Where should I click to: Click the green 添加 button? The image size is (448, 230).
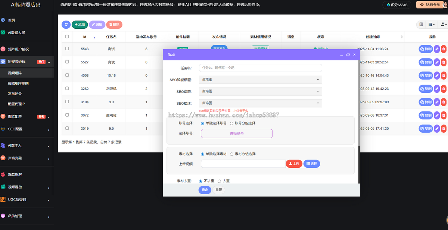(80, 24)
